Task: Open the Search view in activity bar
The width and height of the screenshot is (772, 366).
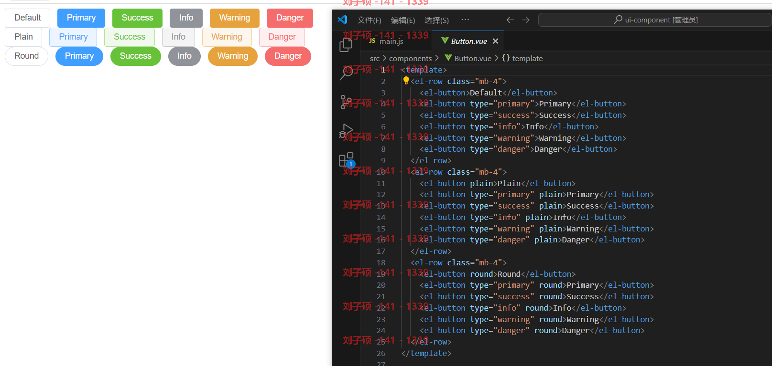Action: (346, 73)
